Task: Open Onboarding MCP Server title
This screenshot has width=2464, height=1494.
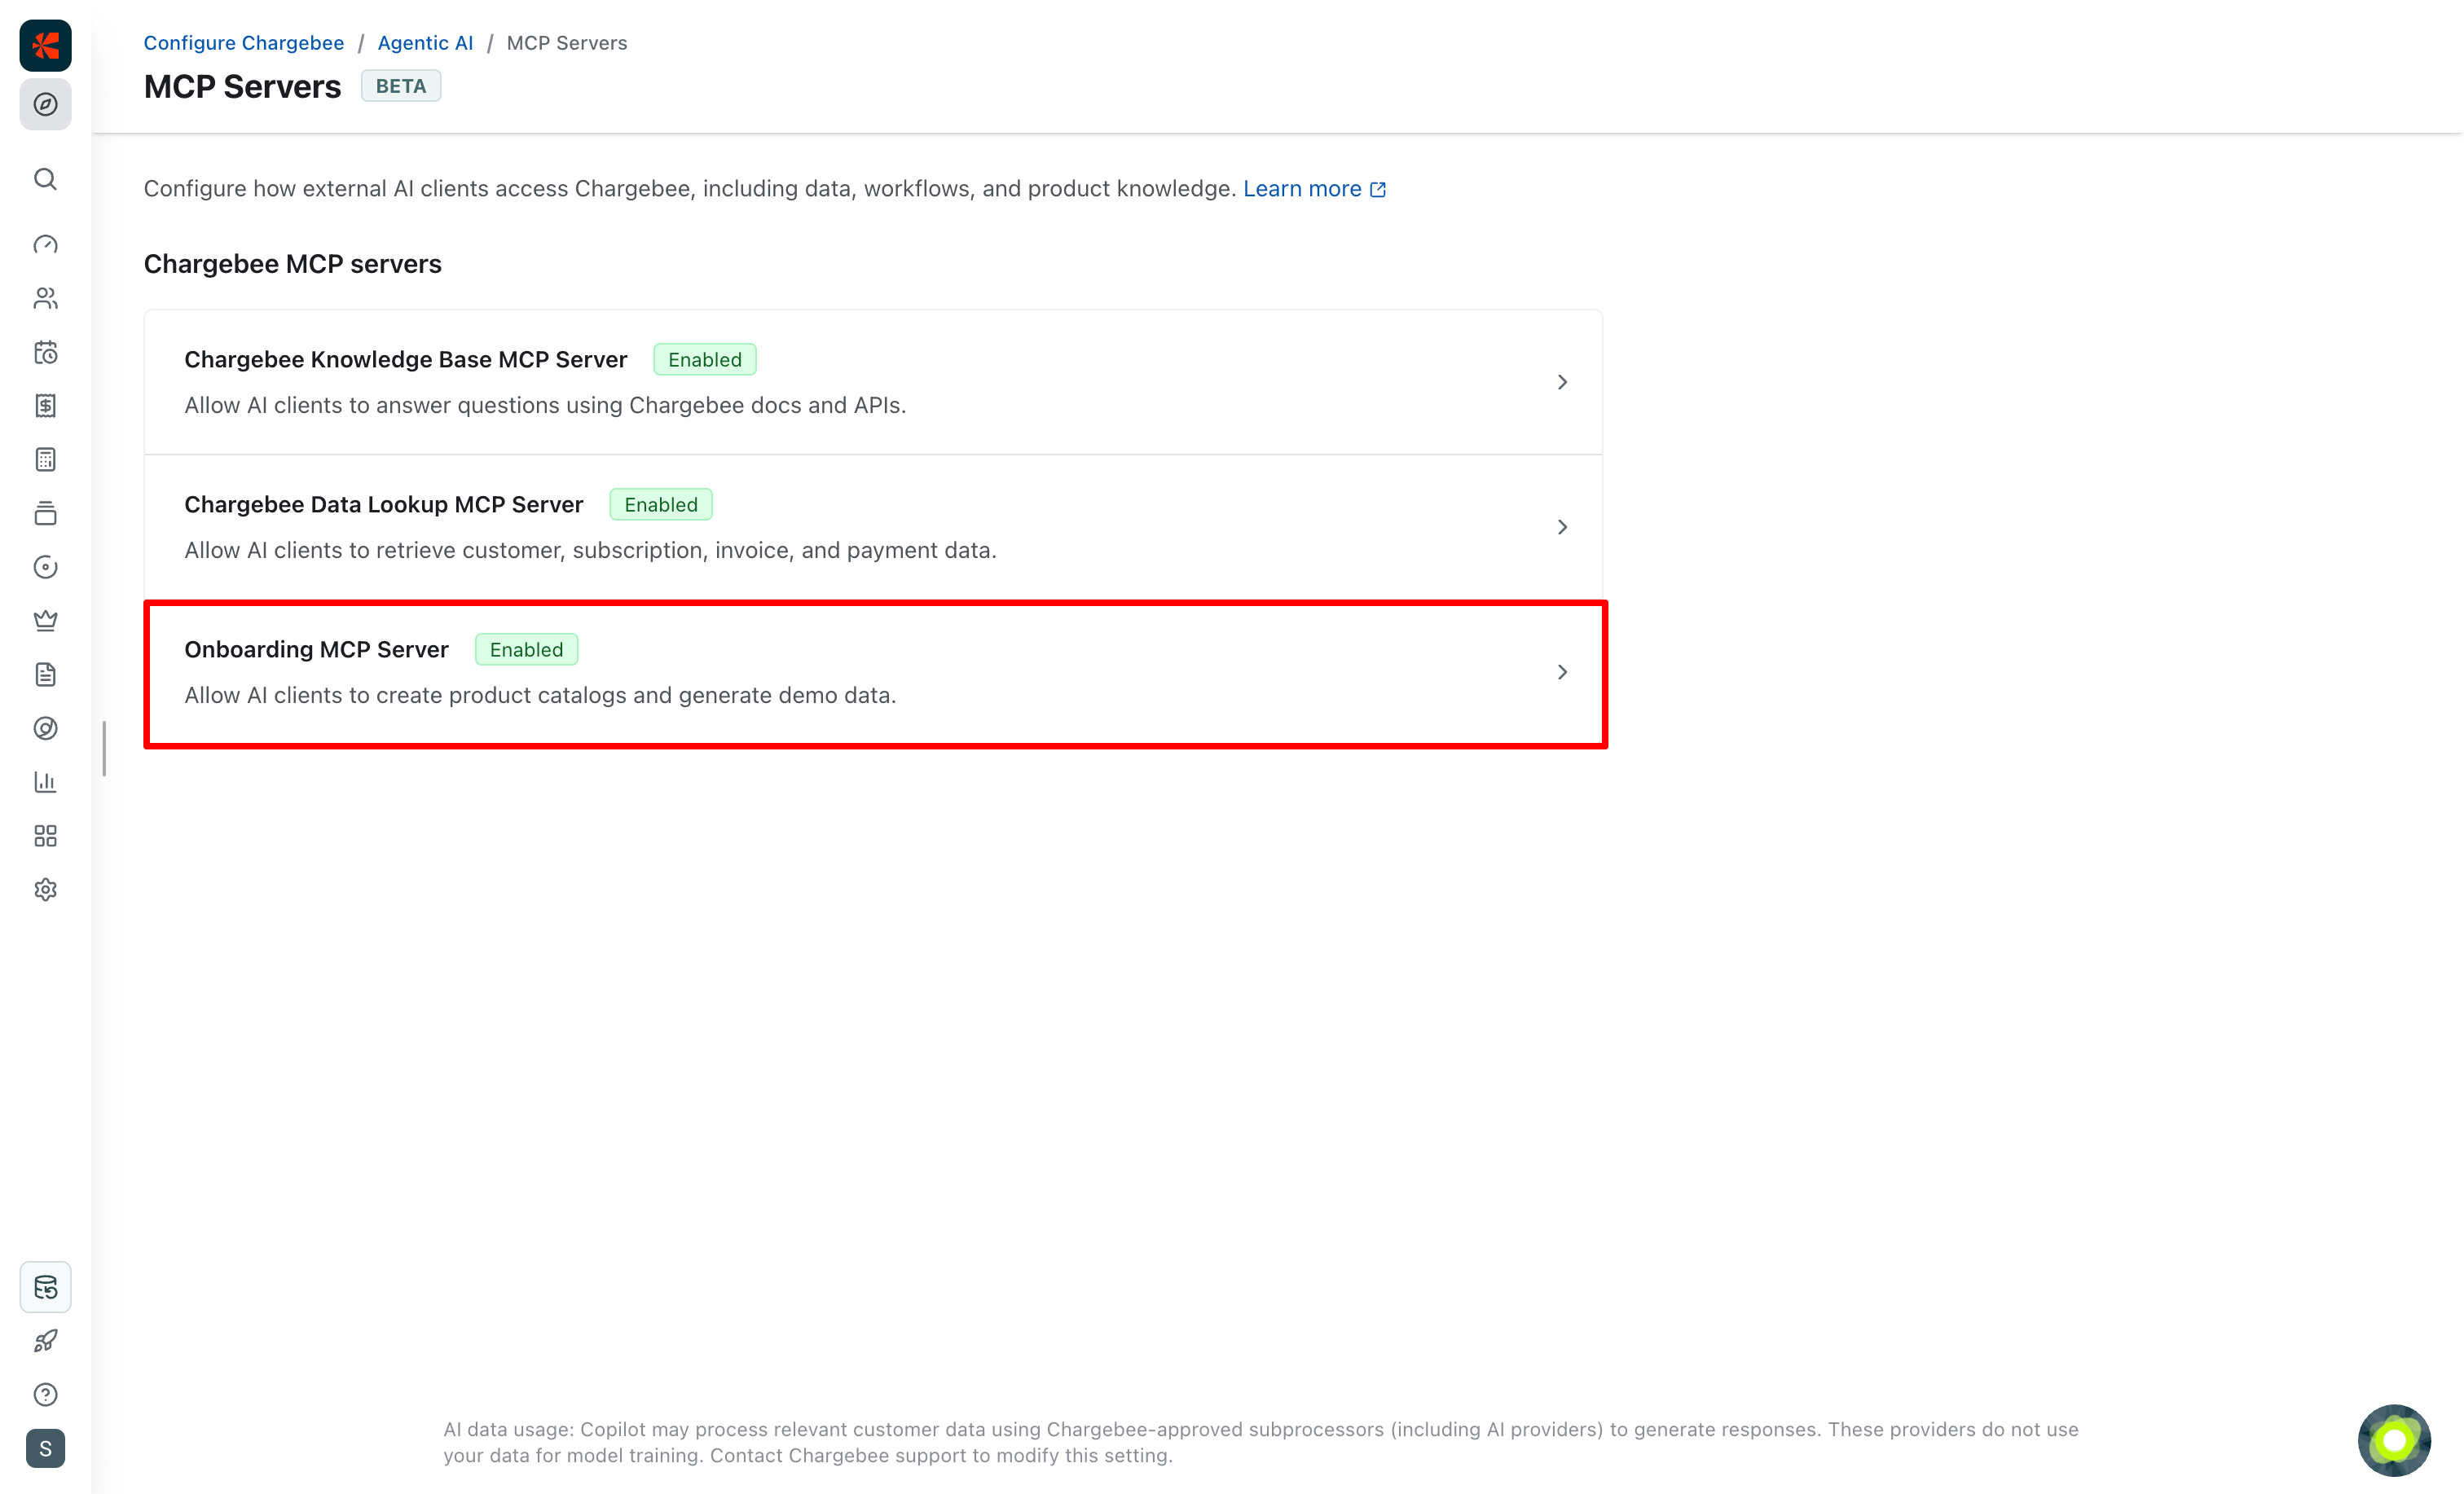Action: 316,649
